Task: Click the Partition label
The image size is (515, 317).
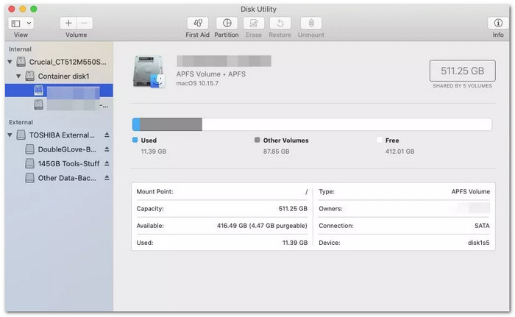Action: [x=227, y=35]
